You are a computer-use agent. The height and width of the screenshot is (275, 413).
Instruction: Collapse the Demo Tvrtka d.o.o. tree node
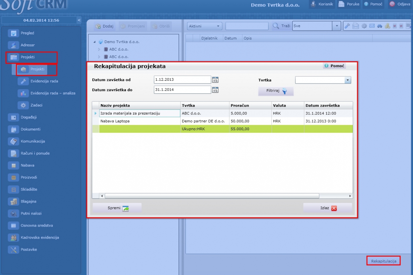coord(94,42)
